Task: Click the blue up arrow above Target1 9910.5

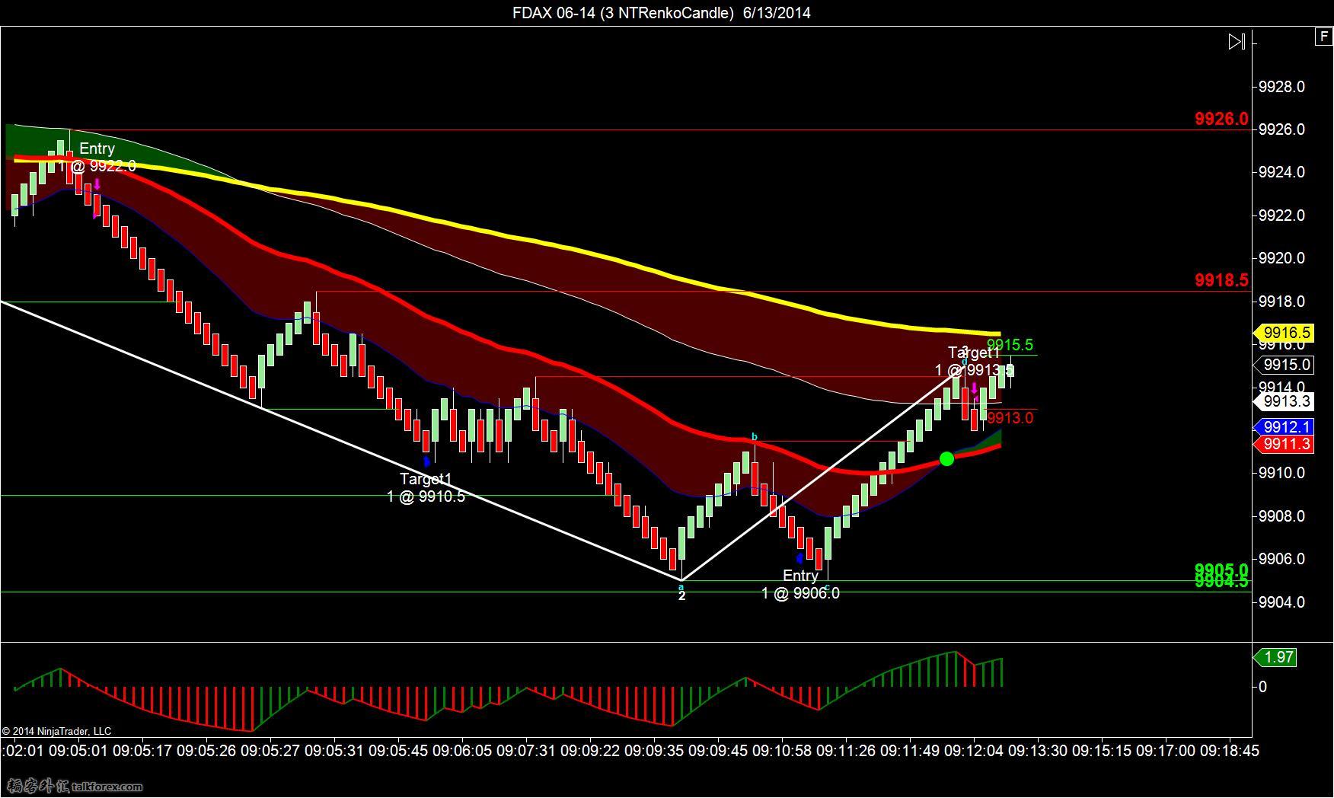Action: (x=426, y=460)
